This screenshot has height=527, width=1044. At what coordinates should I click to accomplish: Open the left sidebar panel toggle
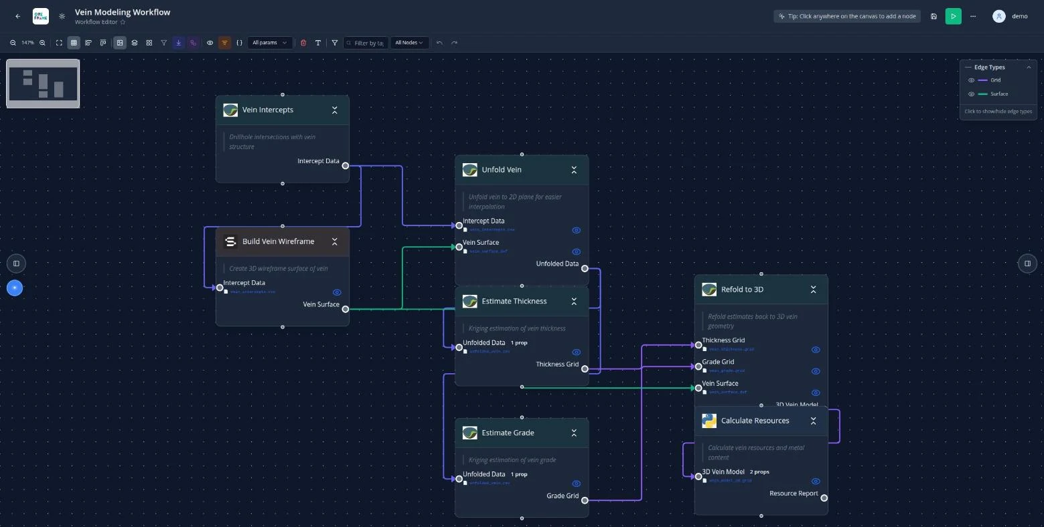(x=16, y=263)
